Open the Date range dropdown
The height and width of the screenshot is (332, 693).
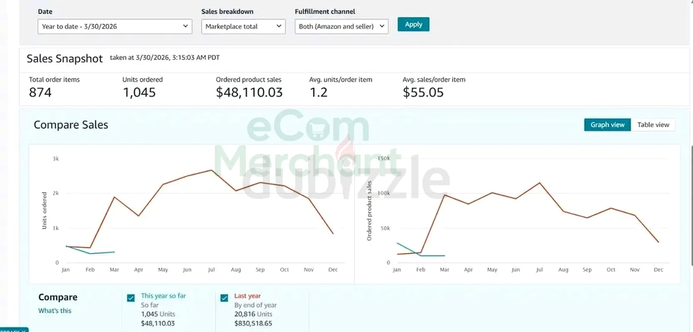point(114,27)
